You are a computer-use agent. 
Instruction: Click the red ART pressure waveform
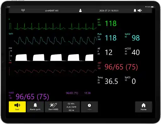pyautogui.click(x=56, y=71)
